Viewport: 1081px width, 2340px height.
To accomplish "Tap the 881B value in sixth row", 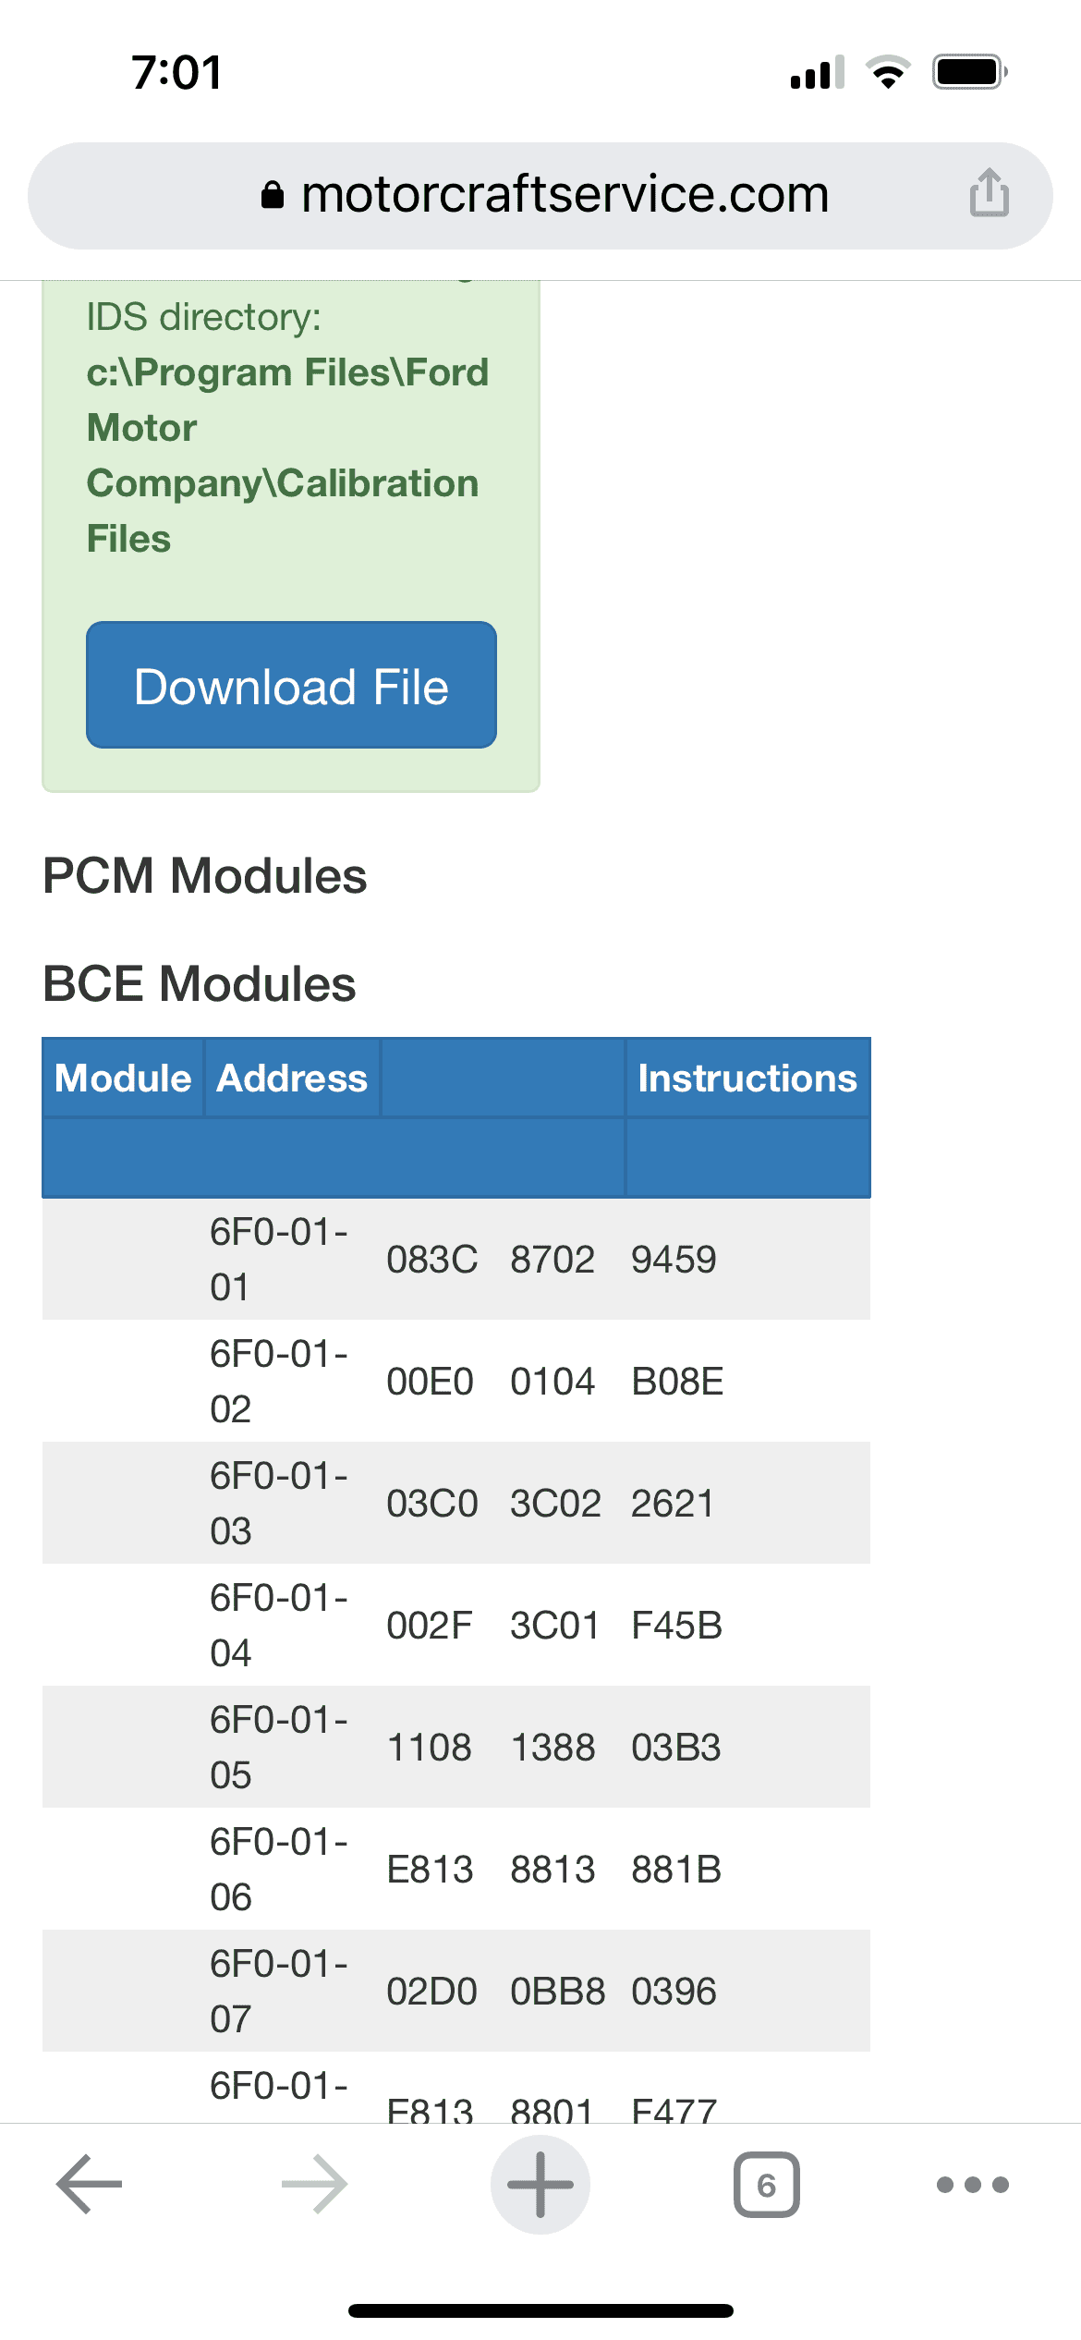I will (676, 1870).
